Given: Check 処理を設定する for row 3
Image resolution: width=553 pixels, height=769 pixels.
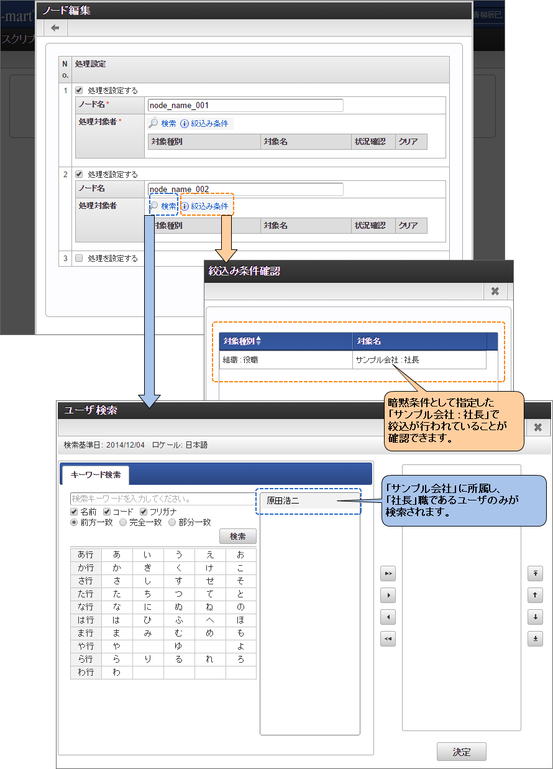Looking at the screenshot, I should 79,258.
